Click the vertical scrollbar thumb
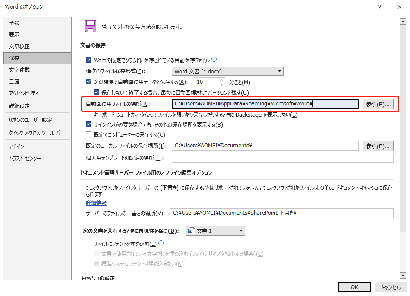The height and width of the screenshot is (296, 410). 403,128
